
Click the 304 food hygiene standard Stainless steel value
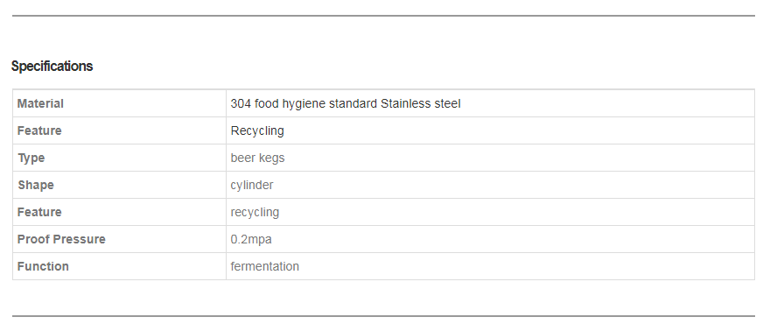coord(346,103)
